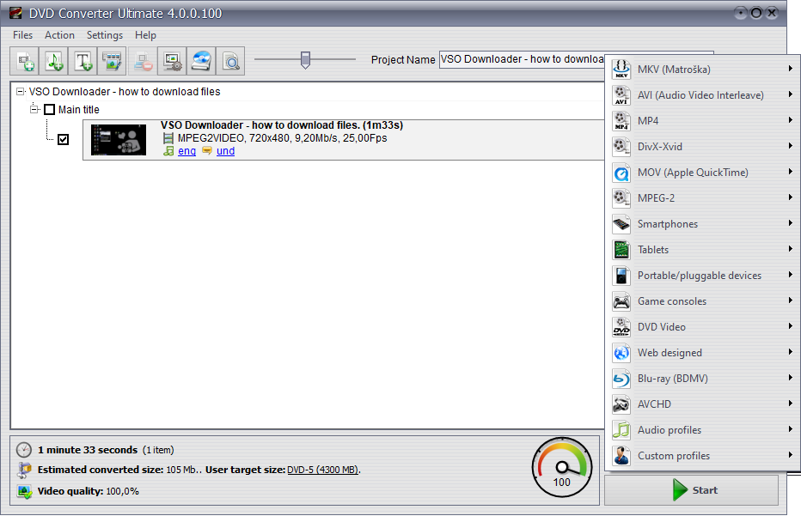Change target size via DVD-5 (4300 MB) link
Image resolution: width=801 pixels, height=516 pixels.
tap(323, 470)
